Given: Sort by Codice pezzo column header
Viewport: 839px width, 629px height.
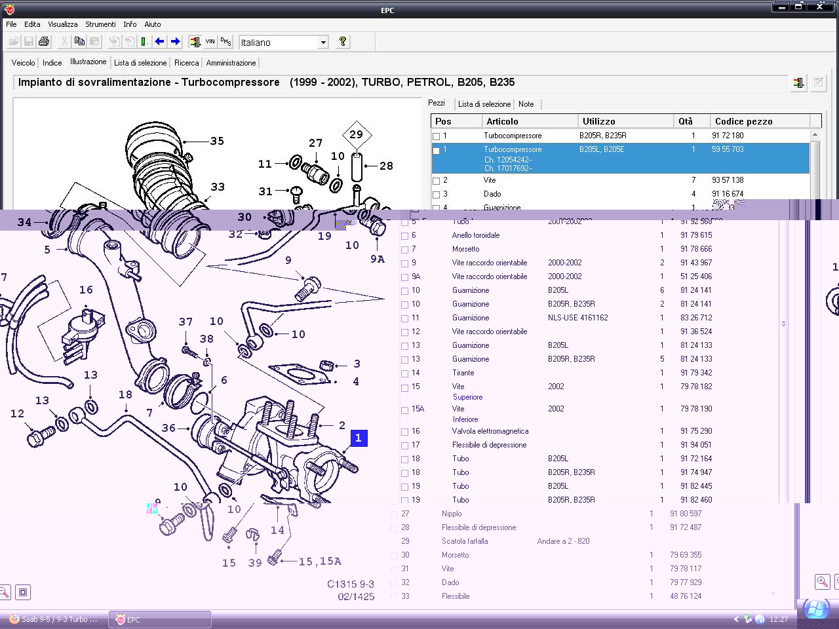Looking at the screenshot, I should click(743, 121).
